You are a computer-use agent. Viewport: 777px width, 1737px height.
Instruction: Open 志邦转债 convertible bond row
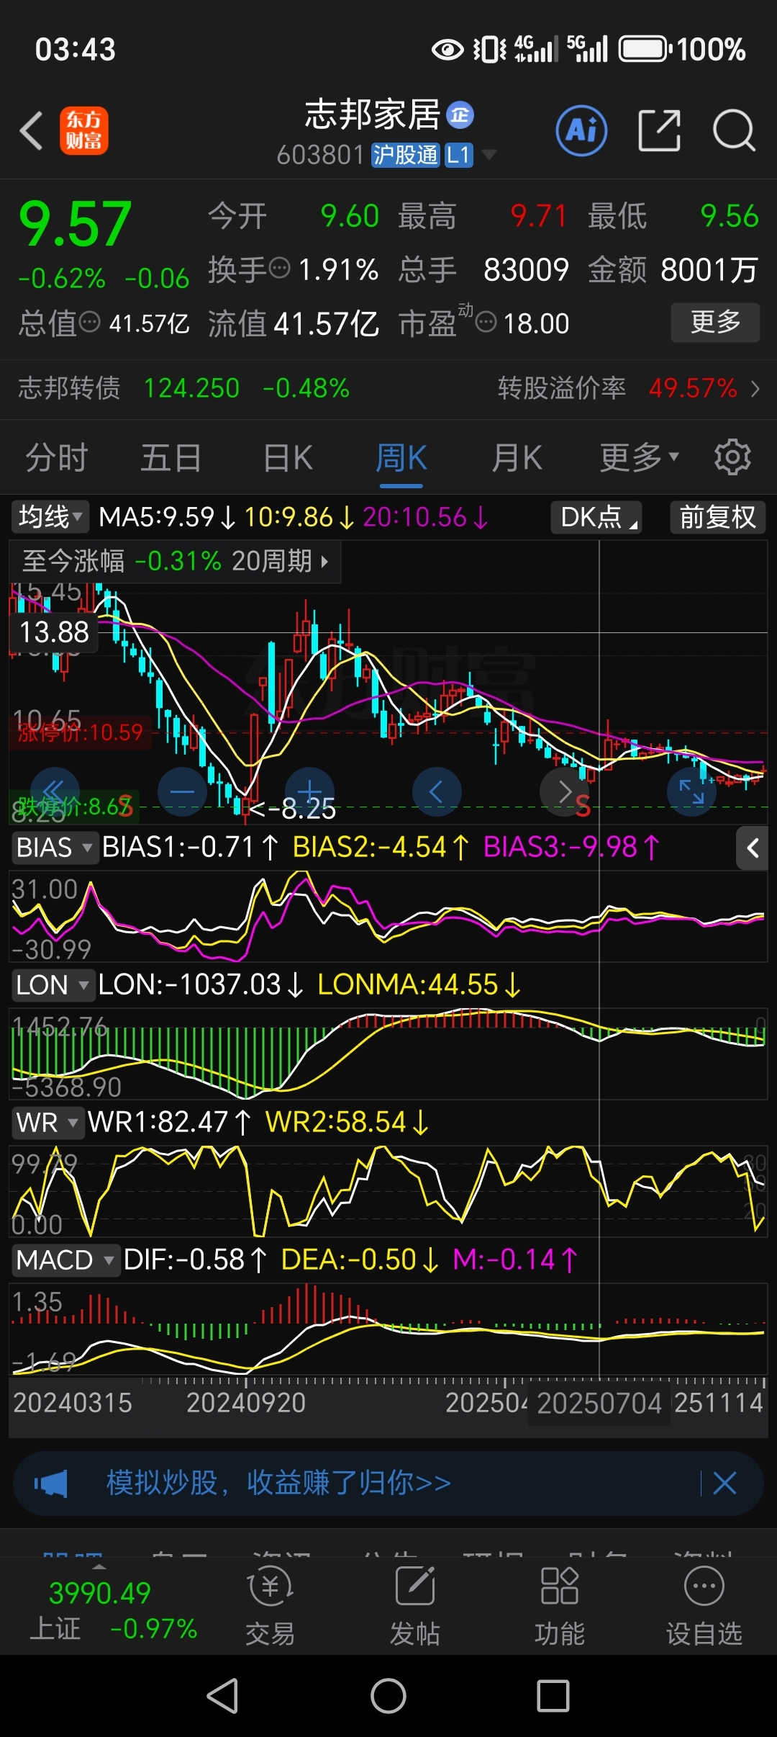coord(183,388)
